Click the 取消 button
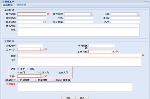 [x=82, y=98]
